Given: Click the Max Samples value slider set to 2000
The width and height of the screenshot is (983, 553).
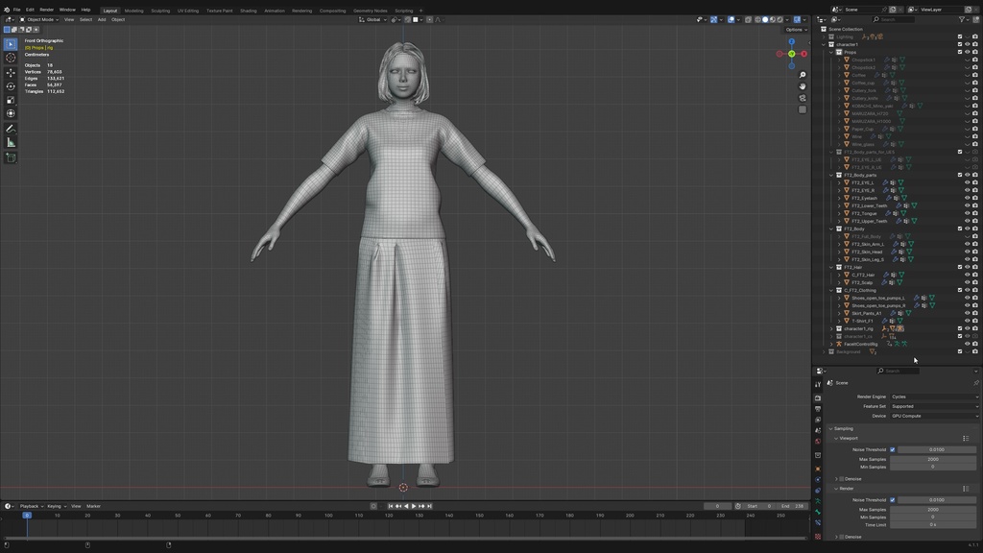Looking at the screenshot, I should (932, 459).
